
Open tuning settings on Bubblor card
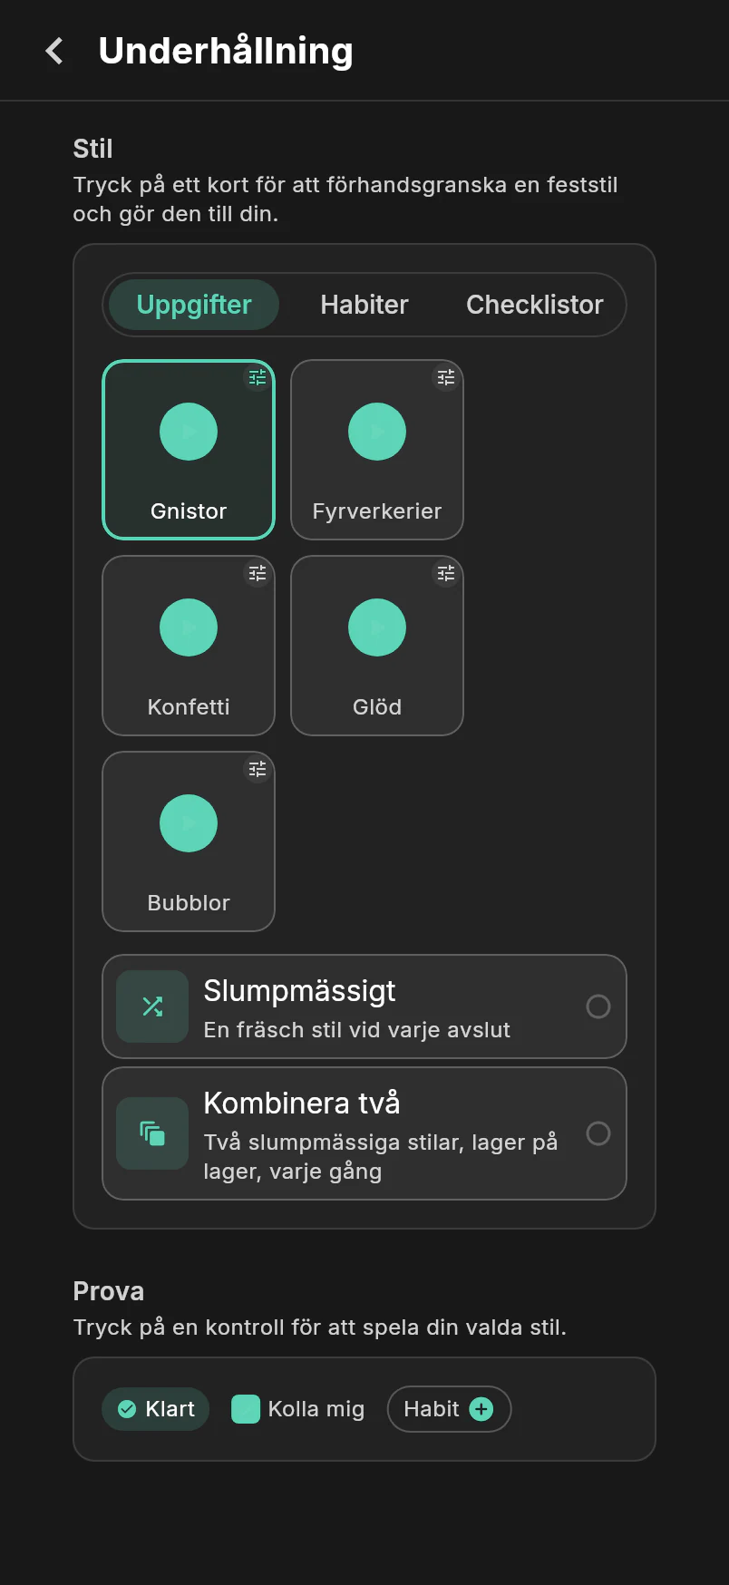pos(258,769)
